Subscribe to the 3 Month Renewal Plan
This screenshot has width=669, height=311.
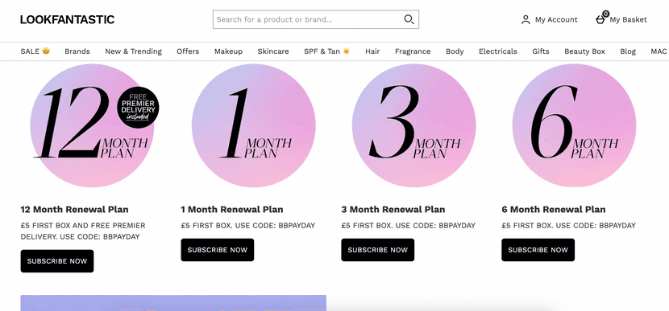377,250
